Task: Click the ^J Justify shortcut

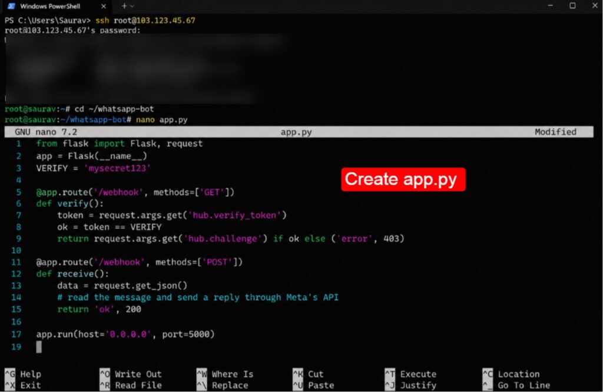Action: (410, 385)
